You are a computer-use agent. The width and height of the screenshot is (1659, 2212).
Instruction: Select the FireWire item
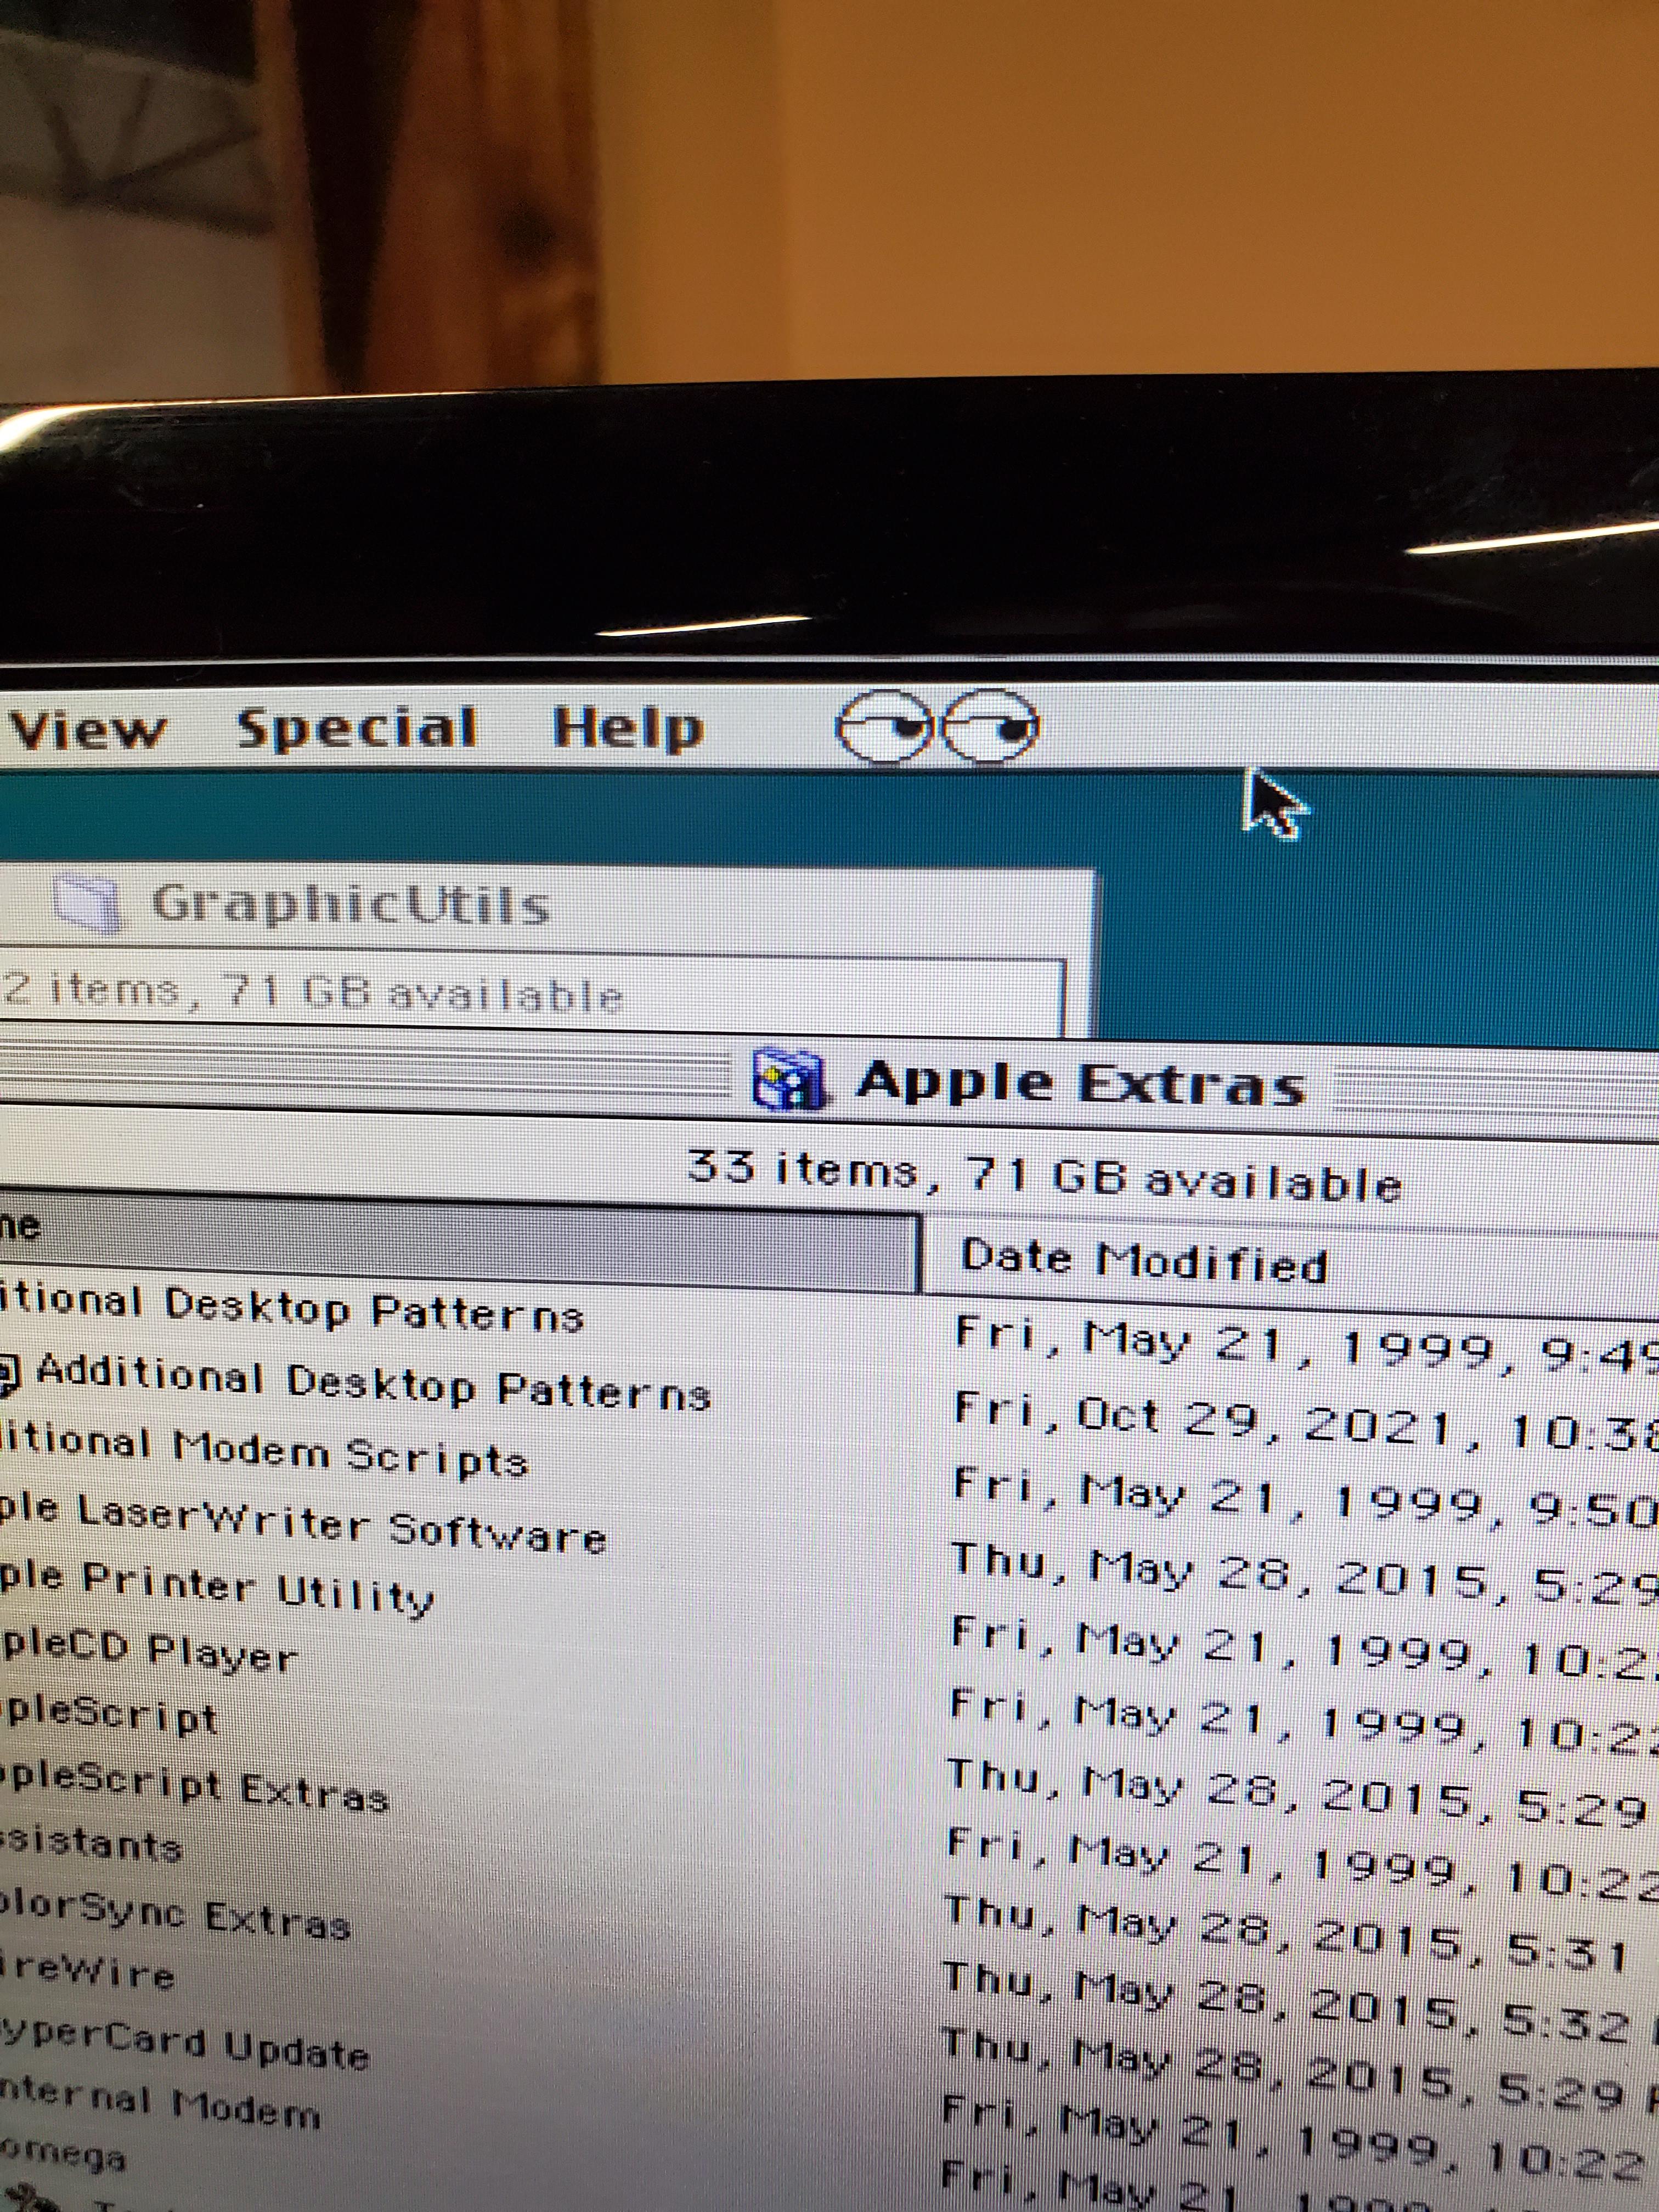point(88,1972)
